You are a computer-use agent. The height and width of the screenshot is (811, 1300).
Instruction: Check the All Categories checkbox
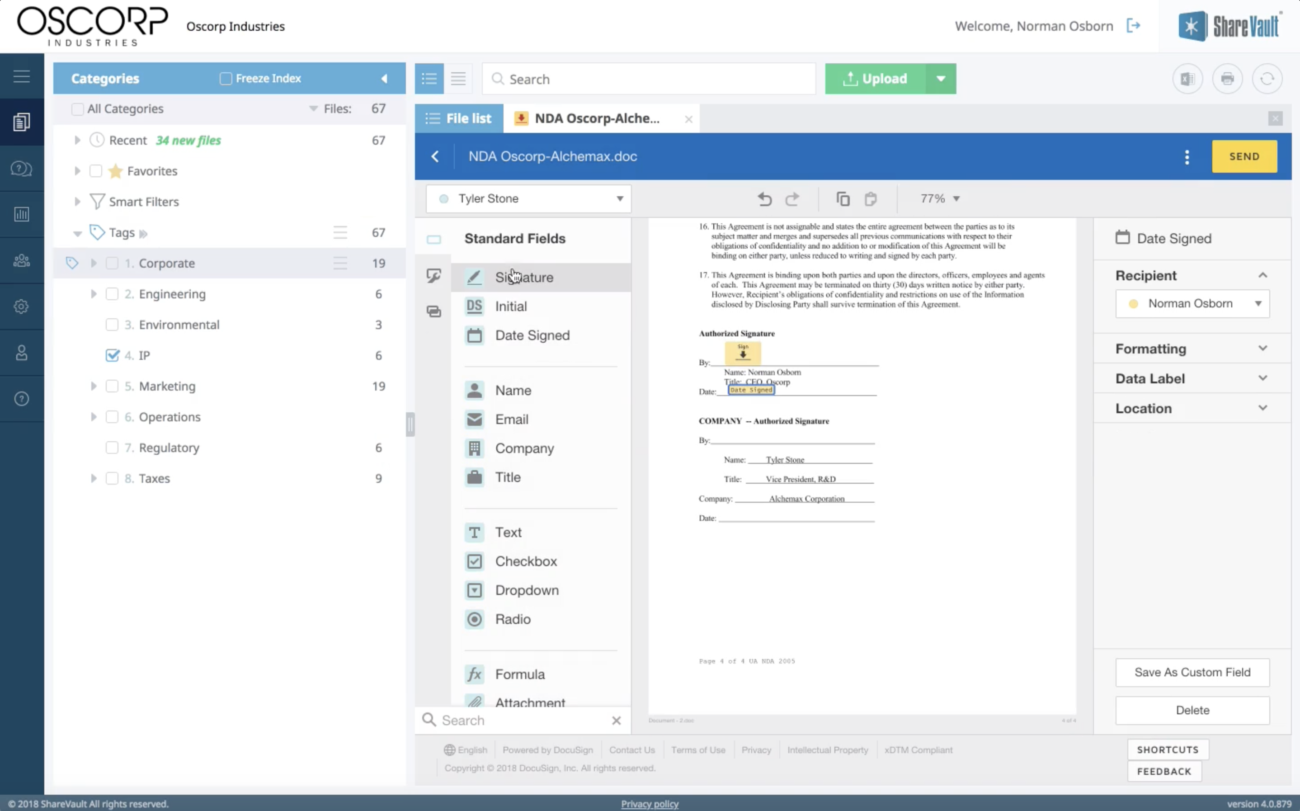click(x=78, y=109)
